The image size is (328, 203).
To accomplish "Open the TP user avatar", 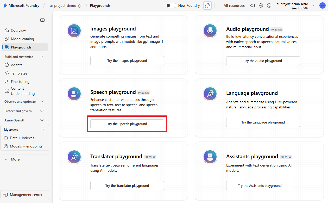I will tap(322, 5).
